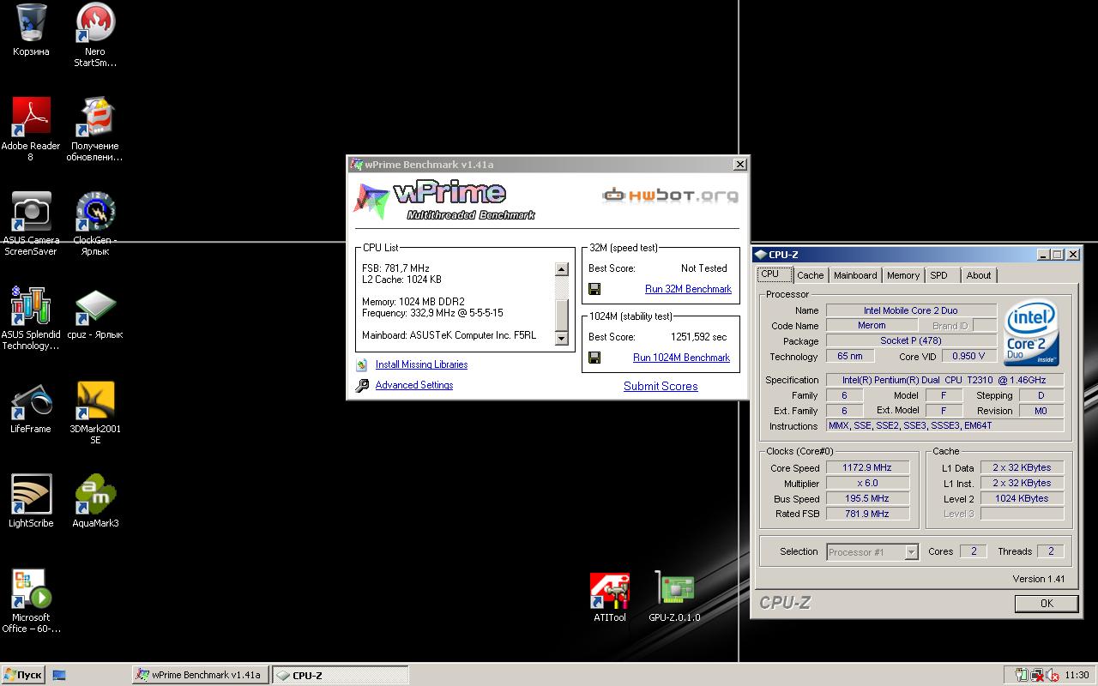
Task: Open the SPD tab in CPU-Z
Action: [x=939, y=275]
